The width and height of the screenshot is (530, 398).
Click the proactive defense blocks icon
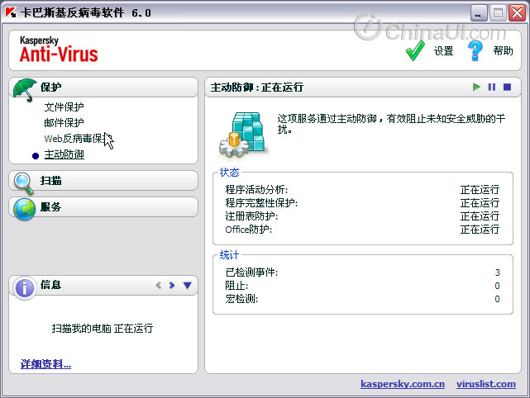[243, 135]
